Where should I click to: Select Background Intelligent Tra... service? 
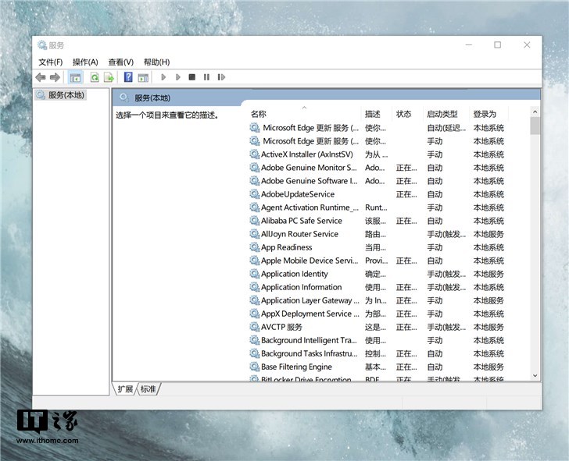click(x=310, y=340)
